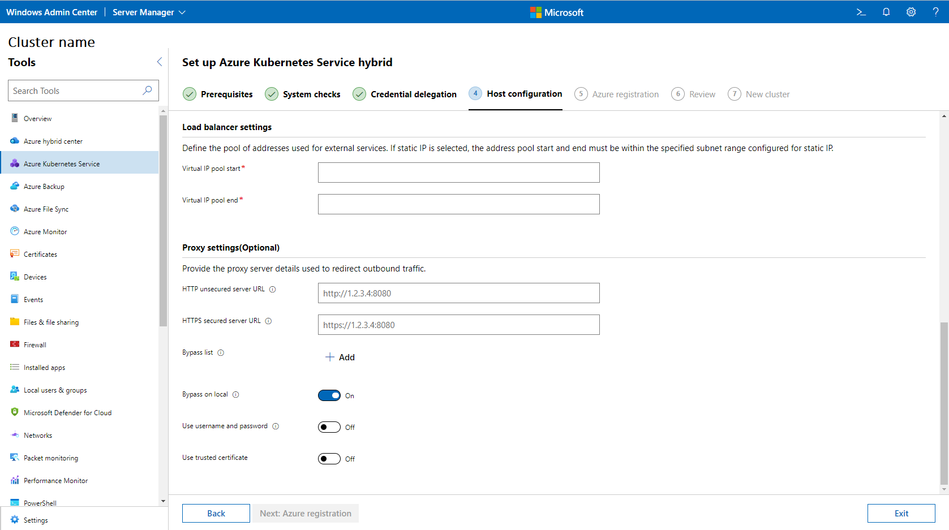Click the search magnifier icon in Tools
The image size is (949, 530).
tap(147, 91)
